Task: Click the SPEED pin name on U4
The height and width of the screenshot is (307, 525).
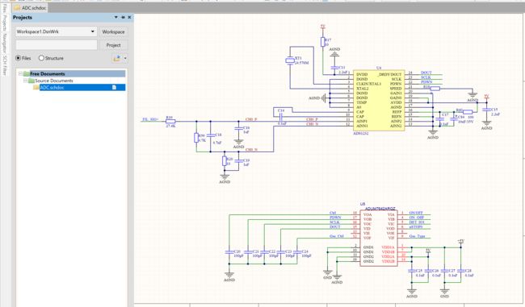Action: pos(396,89)
